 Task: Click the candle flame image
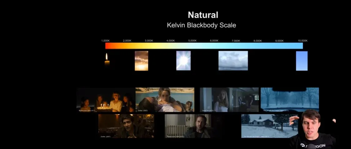point(107,59)
